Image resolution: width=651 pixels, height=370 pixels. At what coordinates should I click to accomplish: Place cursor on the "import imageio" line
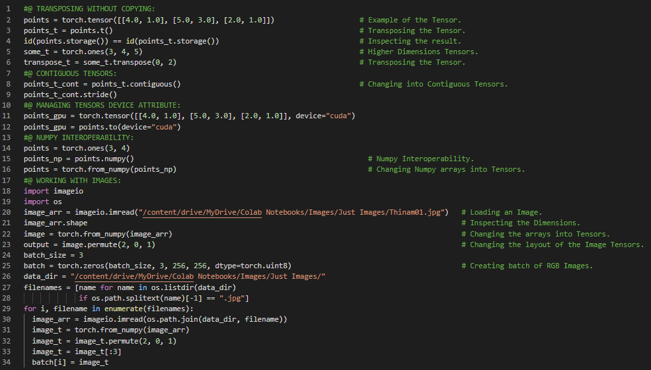54,191
